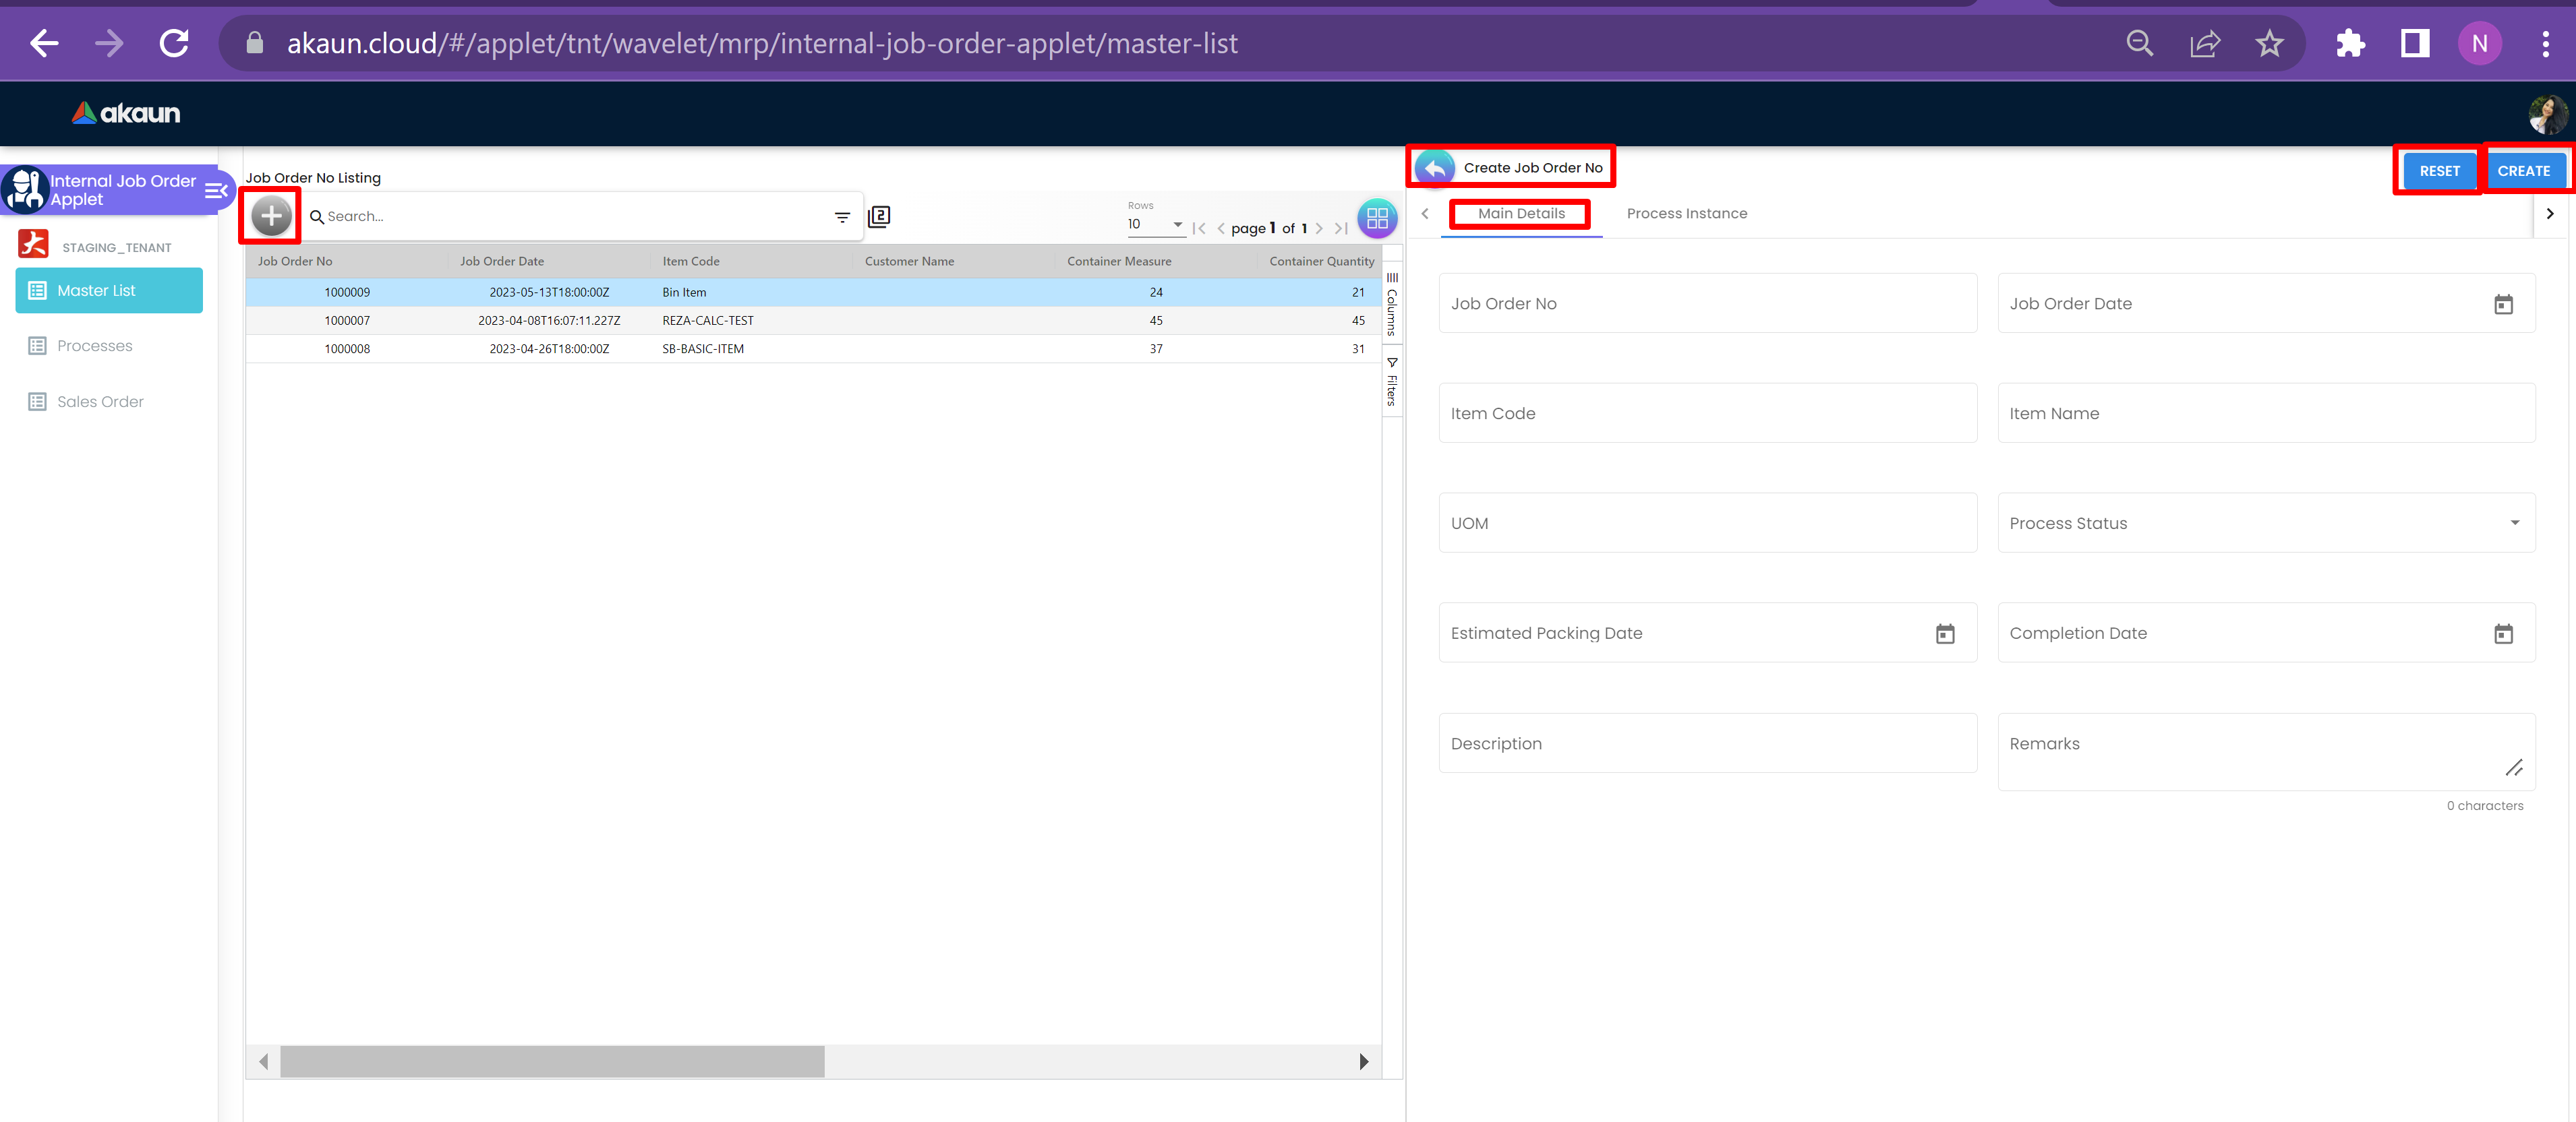Image resolution: width=2576 pixels, height=1122 pixels.
Task: Click the search filter options icon
Action: point(842,217)
